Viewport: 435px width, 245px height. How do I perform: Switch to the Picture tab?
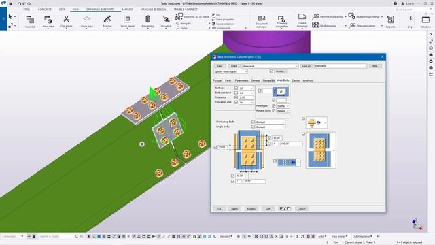pos(217,80)
